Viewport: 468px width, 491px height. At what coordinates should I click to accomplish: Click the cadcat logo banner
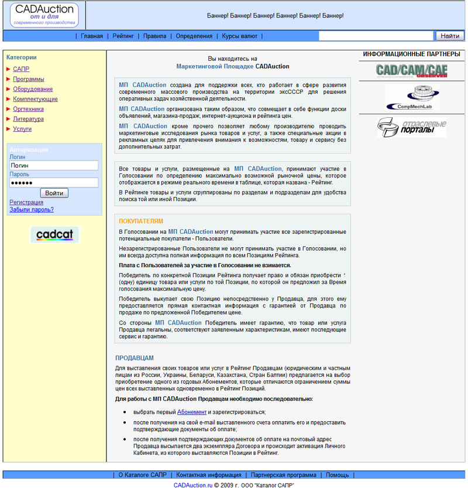tap(54, 234)
